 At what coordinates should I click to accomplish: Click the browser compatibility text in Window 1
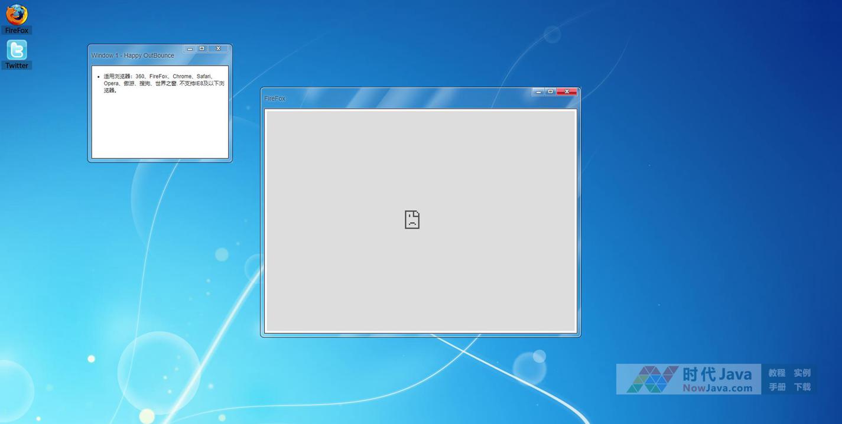(x=163, y=83)
